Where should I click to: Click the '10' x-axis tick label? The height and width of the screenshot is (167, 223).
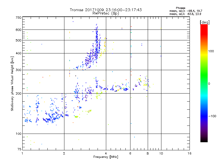pos(161,153)
